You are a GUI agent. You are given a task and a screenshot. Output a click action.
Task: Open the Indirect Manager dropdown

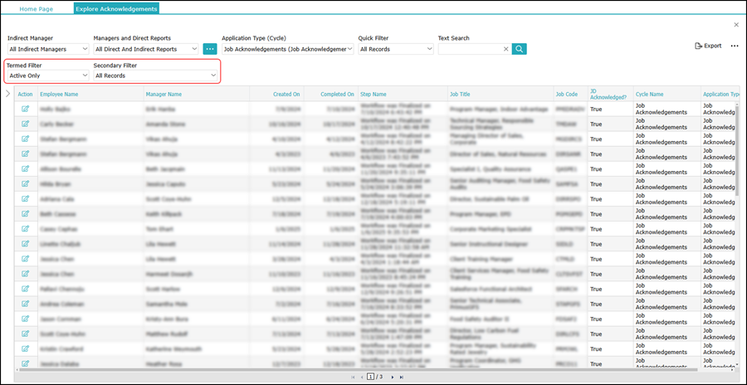tap(47, 49)
